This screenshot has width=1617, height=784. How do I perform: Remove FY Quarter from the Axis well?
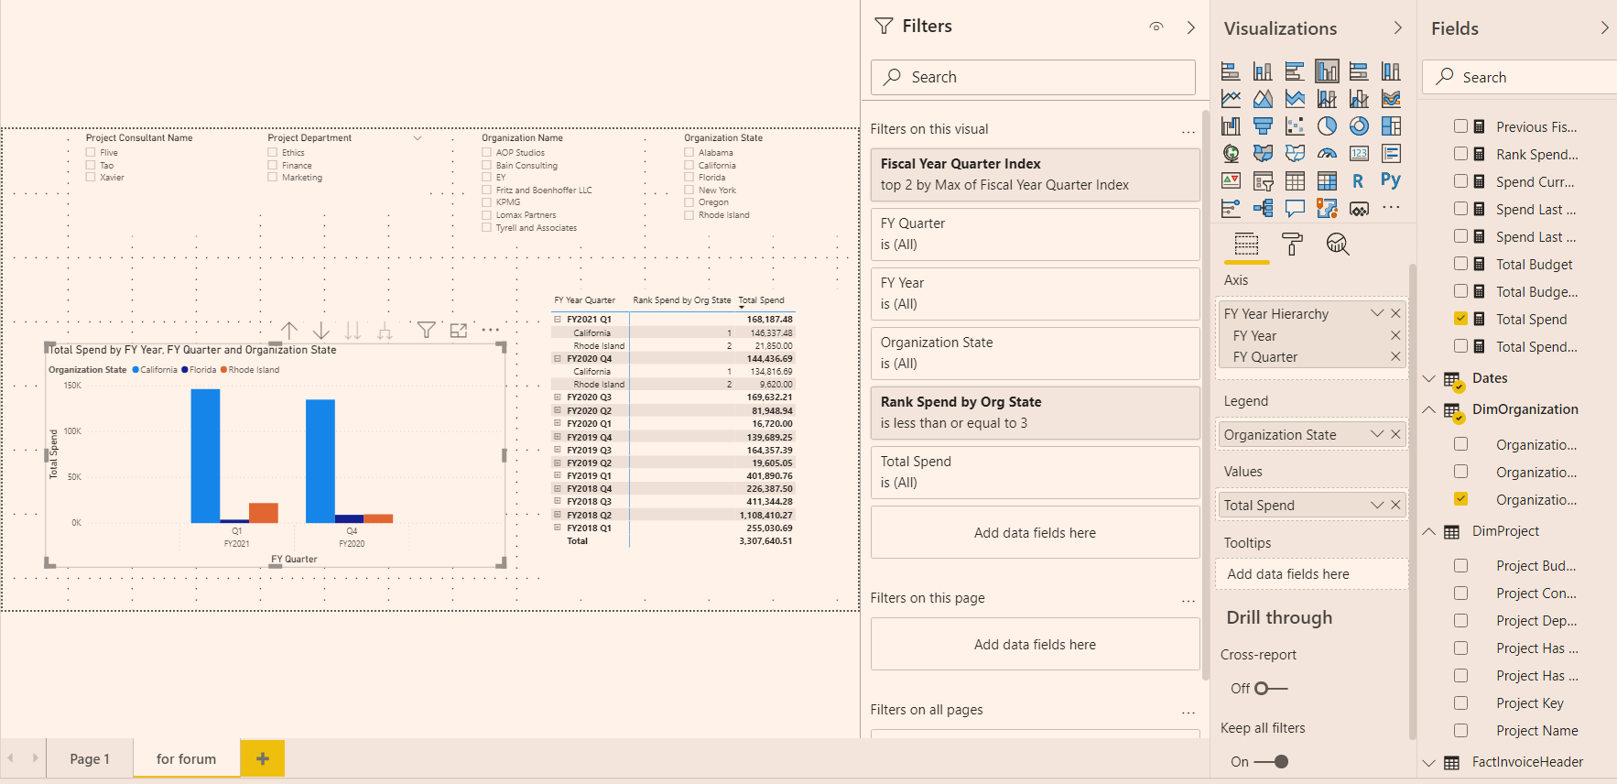tap(1395, 356)
